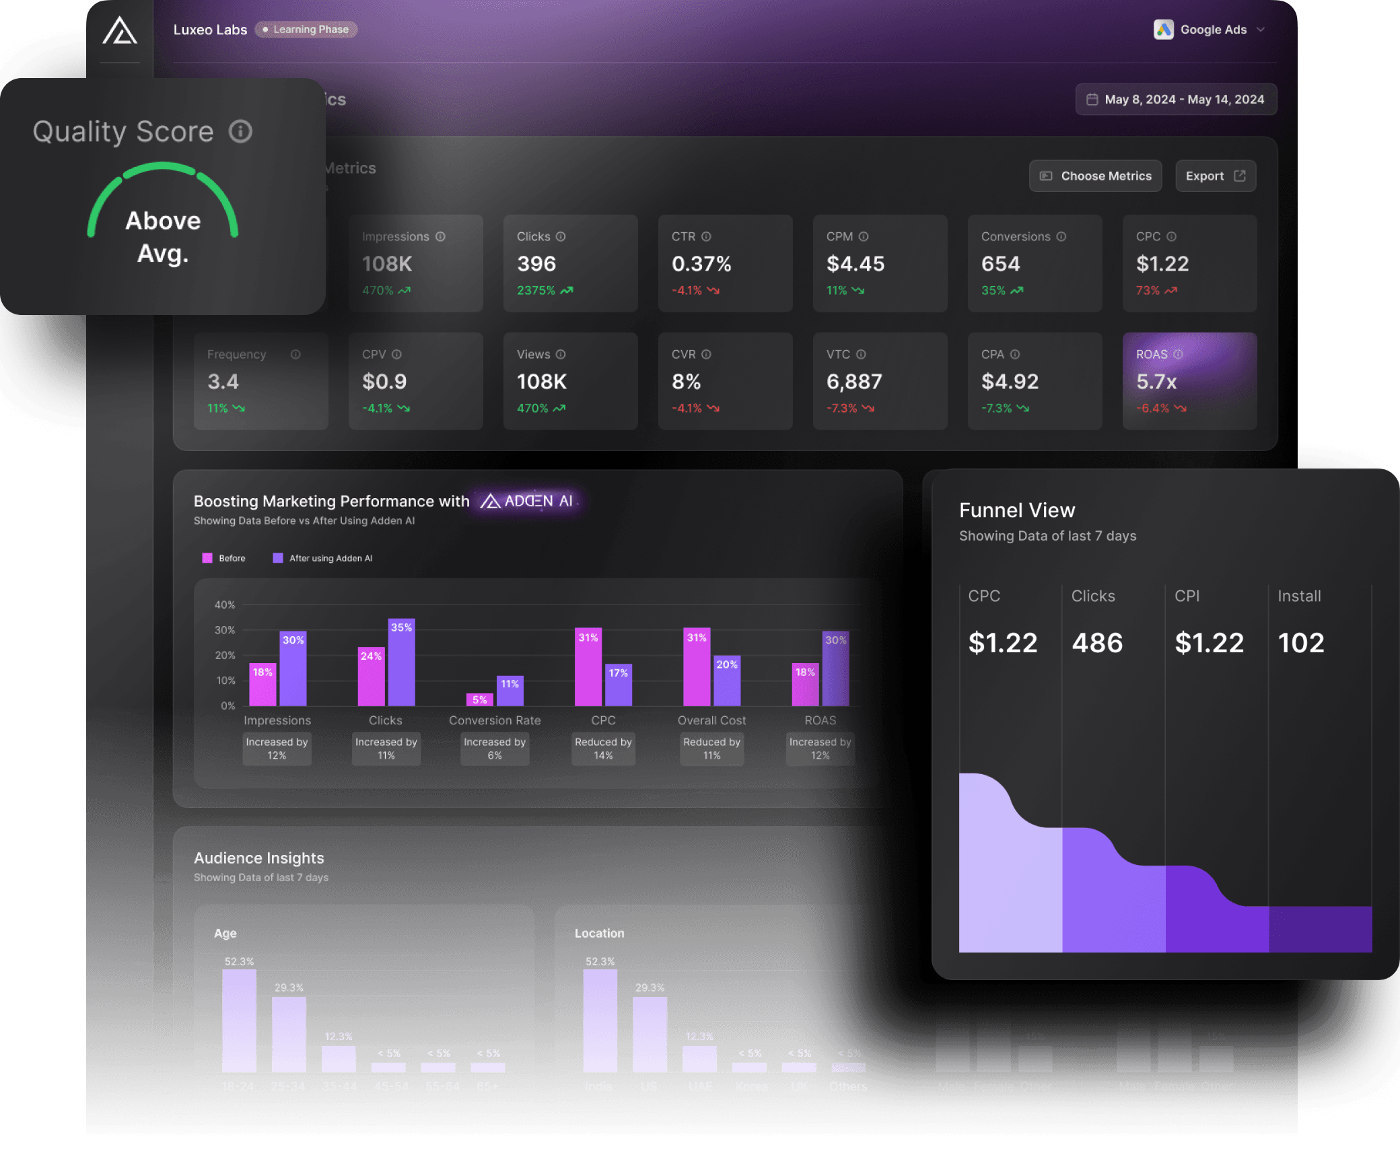Click the Google Ads logo icon
The width and height of the screenshot is (1400, 1174).
pos(1163,30)
